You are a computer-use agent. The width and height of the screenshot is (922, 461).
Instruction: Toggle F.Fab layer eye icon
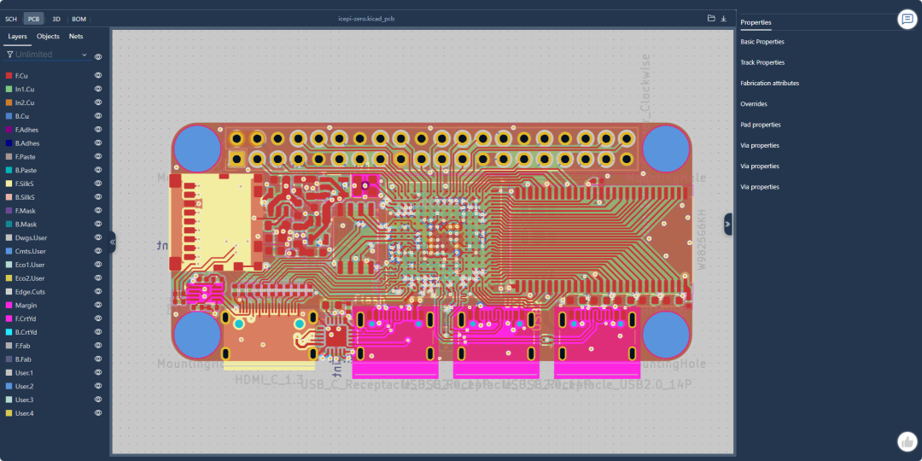pos(98,346)
